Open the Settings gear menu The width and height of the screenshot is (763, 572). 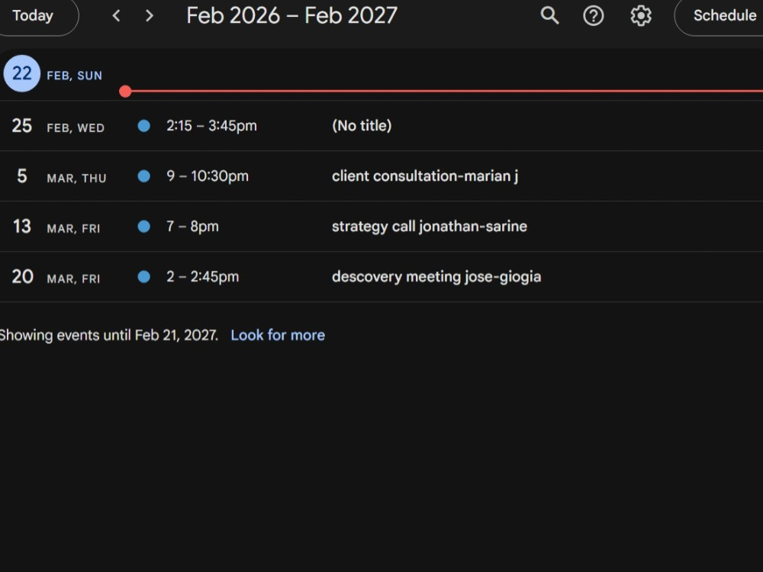coord(641,15)
